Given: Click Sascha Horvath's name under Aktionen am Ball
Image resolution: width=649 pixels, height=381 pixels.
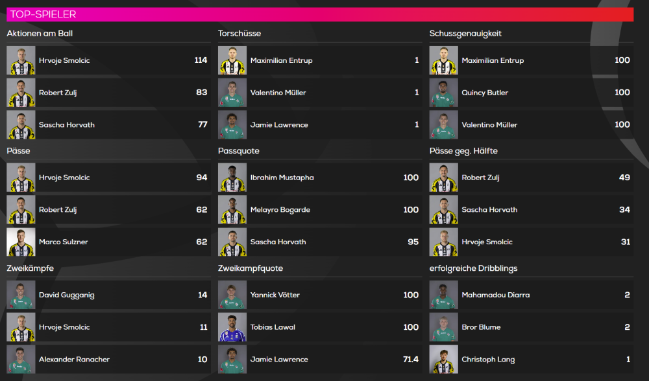Looking at the screenshot, I should [x=66, y=125].
